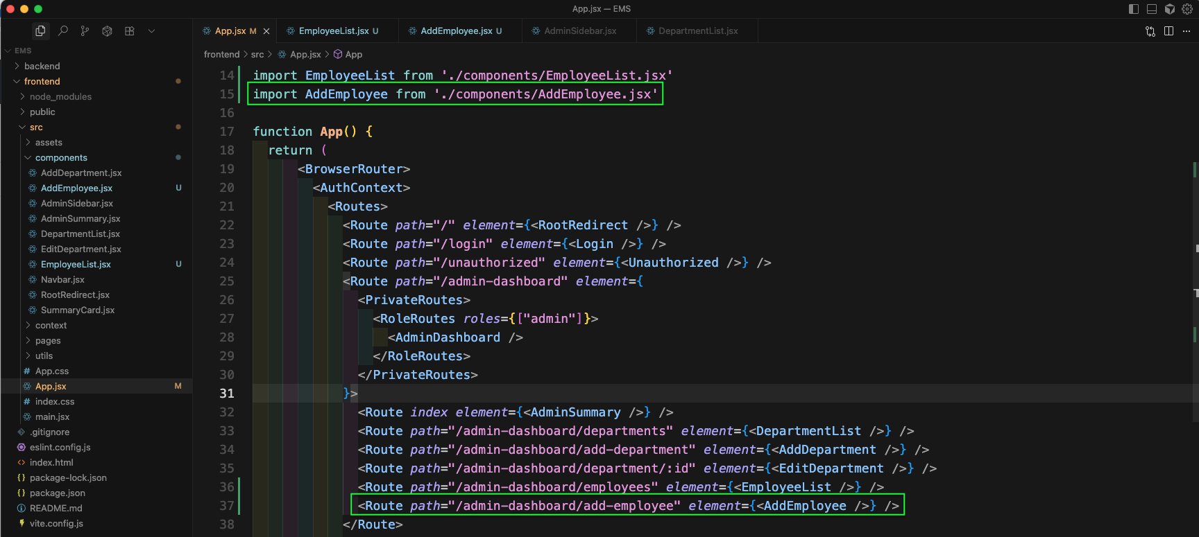Collapse the components folder

(x=60, y=157)
